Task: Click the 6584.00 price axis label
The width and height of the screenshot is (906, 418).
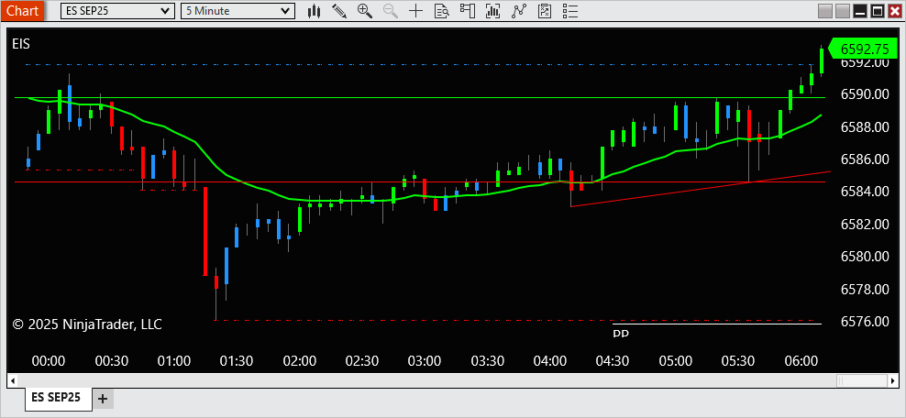Action: pyautogui.click(x=865, y=191)
